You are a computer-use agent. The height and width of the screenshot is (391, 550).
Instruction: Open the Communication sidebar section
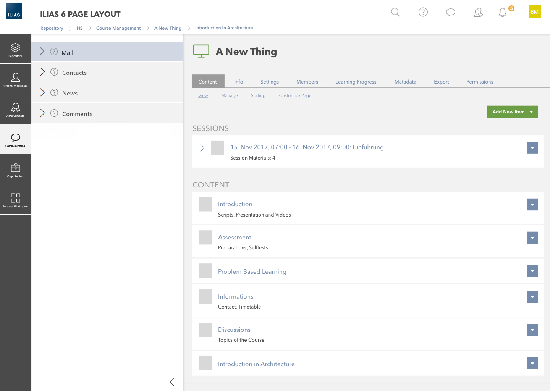point(15,140)
